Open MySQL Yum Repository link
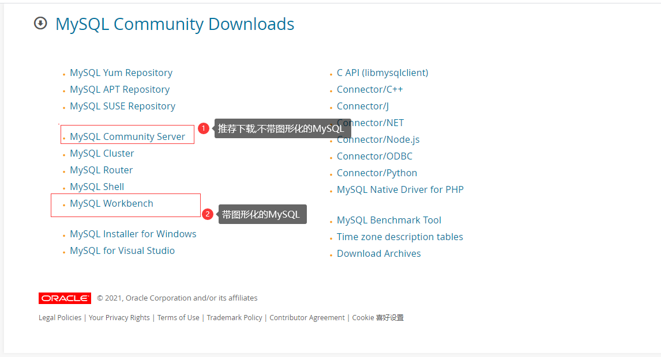 (x=121, y=73)
